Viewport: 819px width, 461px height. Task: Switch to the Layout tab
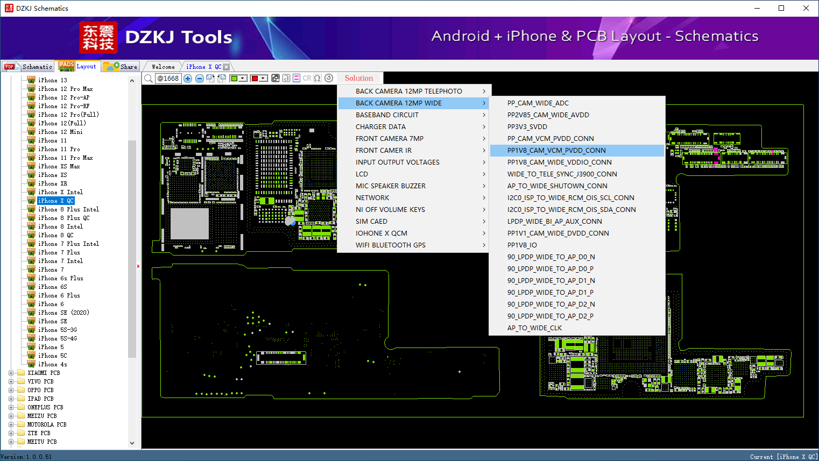[79, 66]
